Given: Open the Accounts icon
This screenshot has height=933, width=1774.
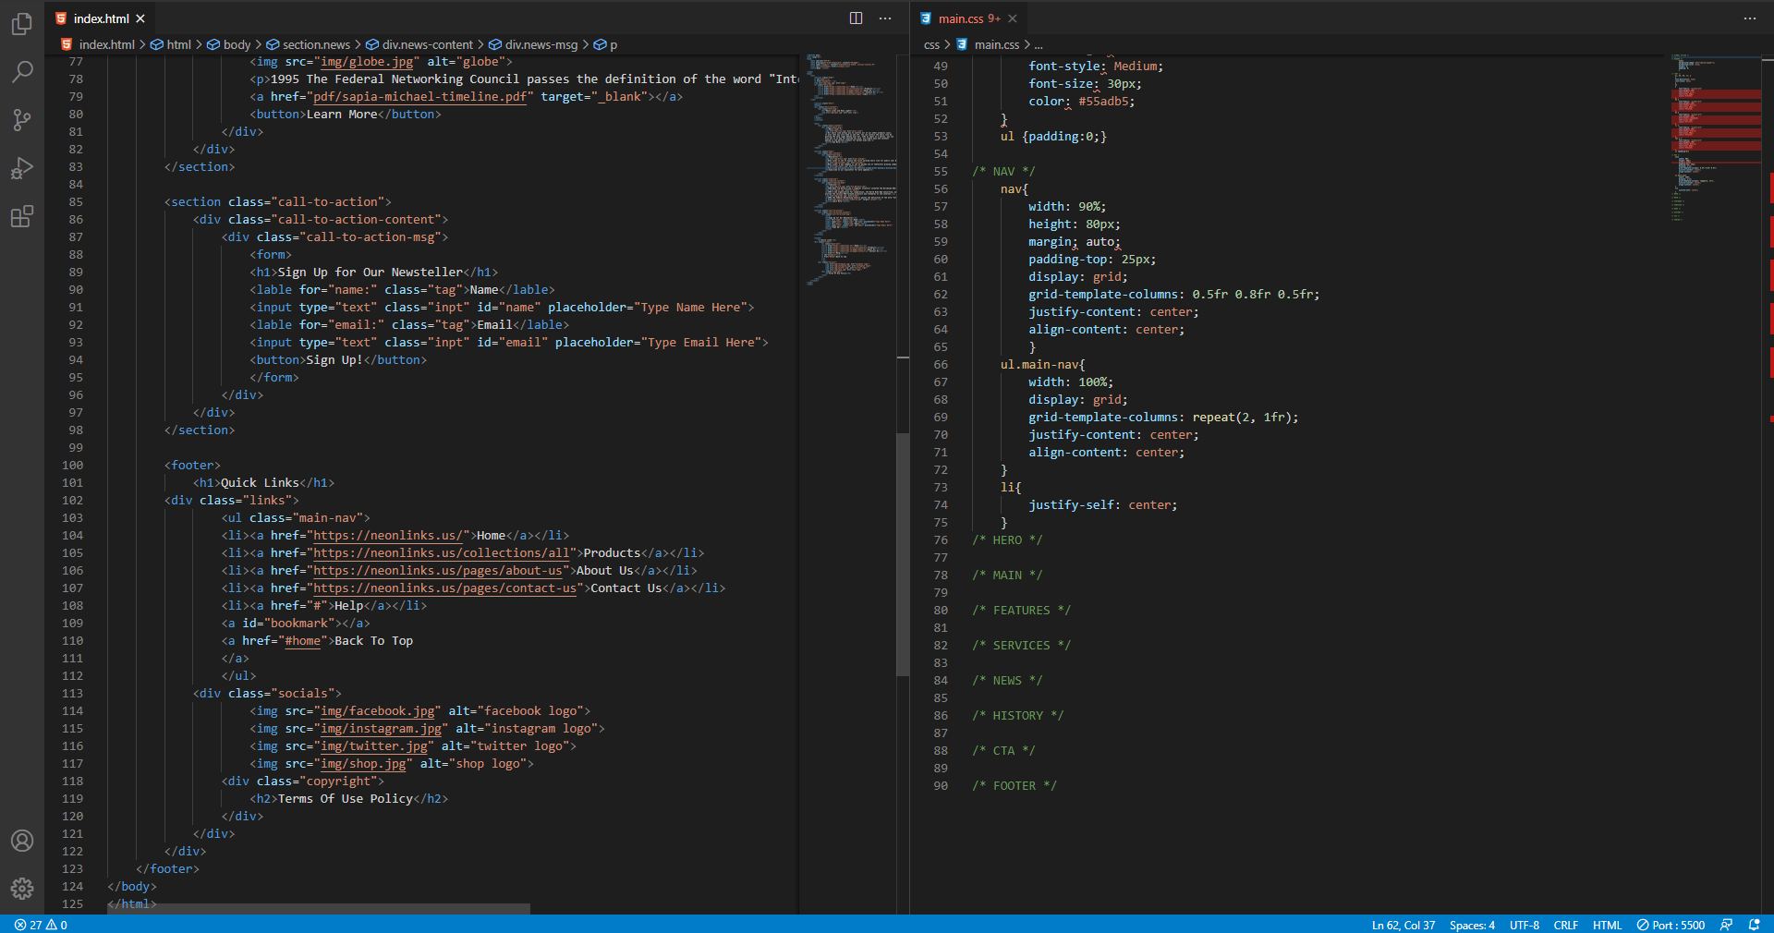Looking at the screenshot, I should pyautogui.click(x=22, y=841).
